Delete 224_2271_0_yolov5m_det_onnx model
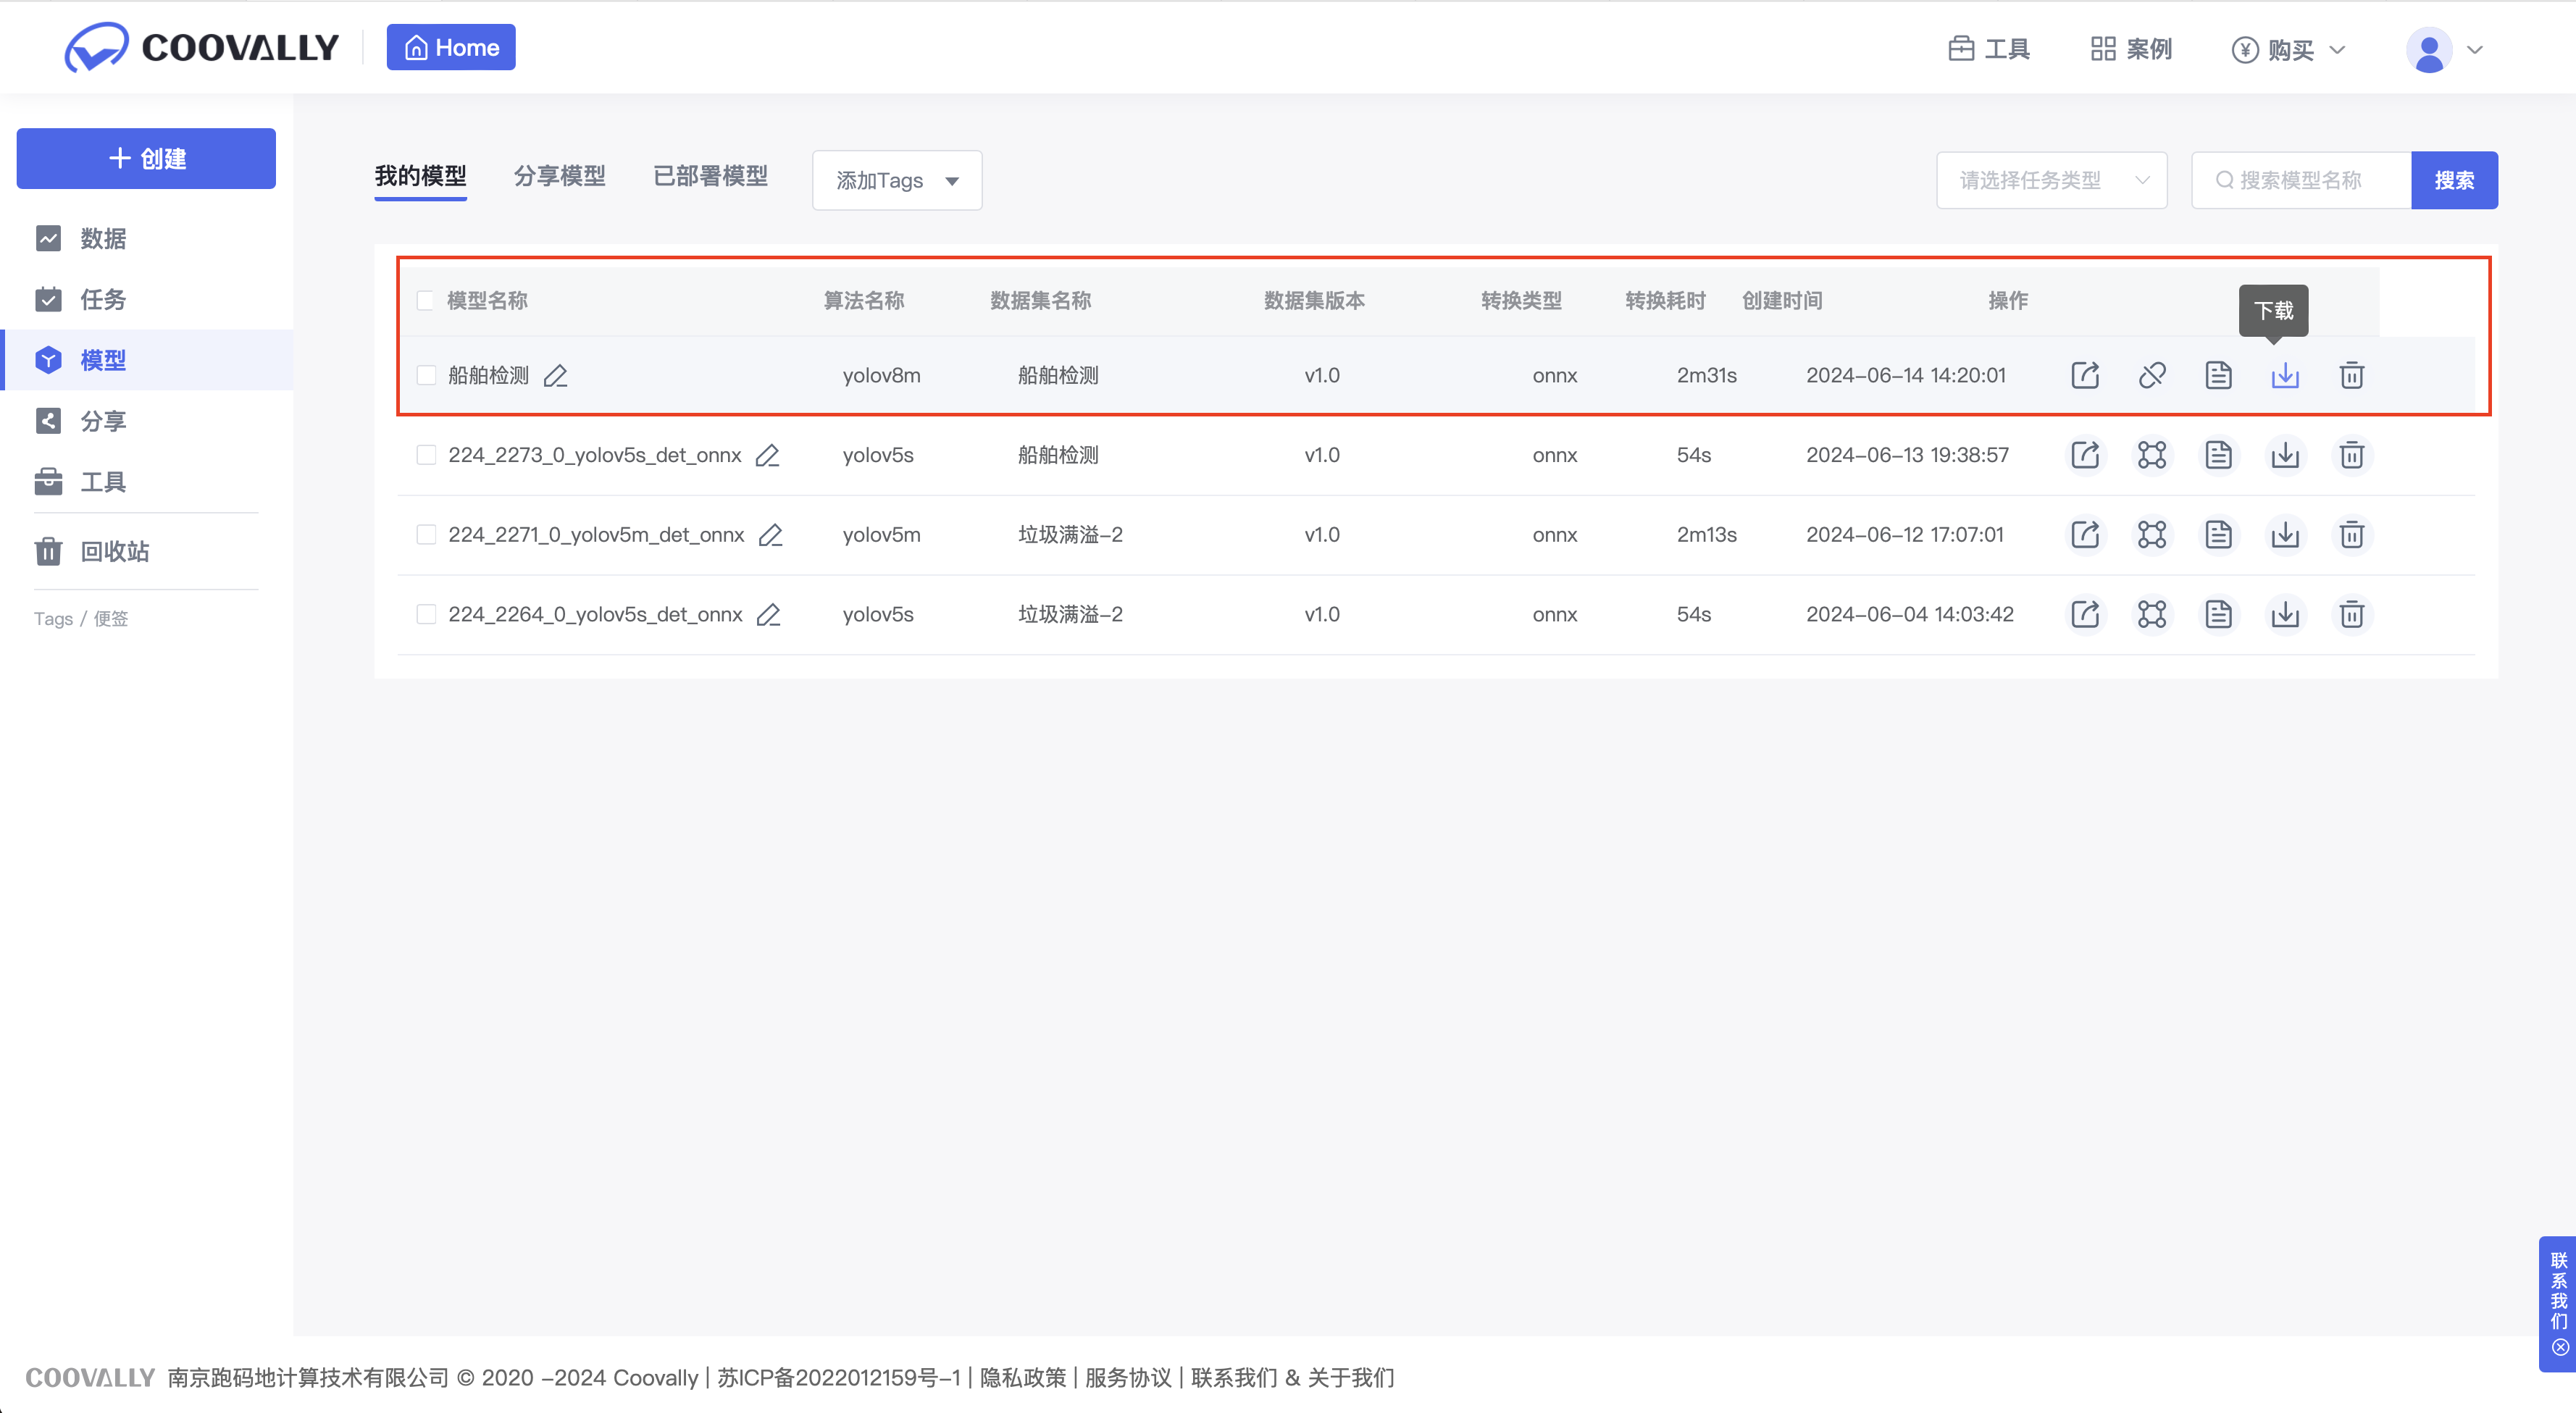Screen dimensions: 2576x1413 coord(2352,534)
